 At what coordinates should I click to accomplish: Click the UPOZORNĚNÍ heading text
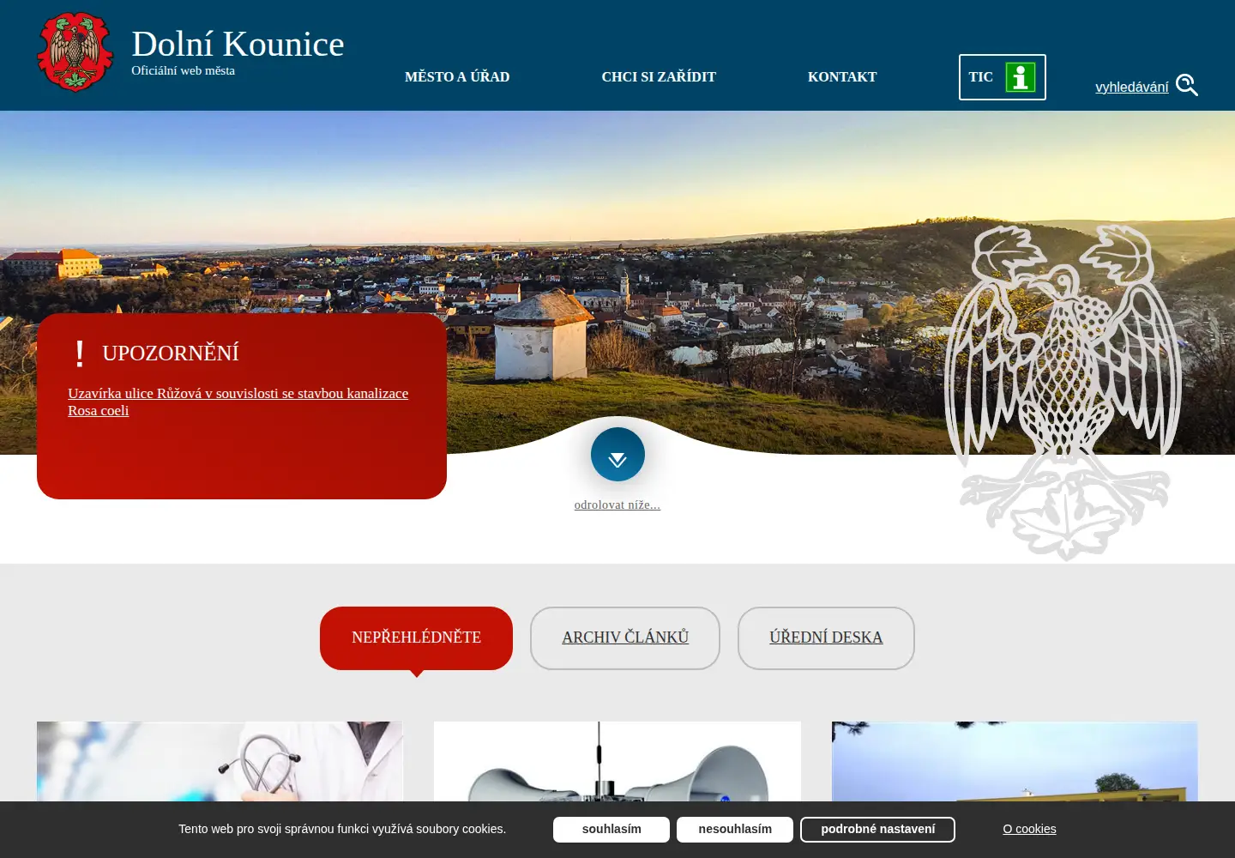tap(171, 353)
